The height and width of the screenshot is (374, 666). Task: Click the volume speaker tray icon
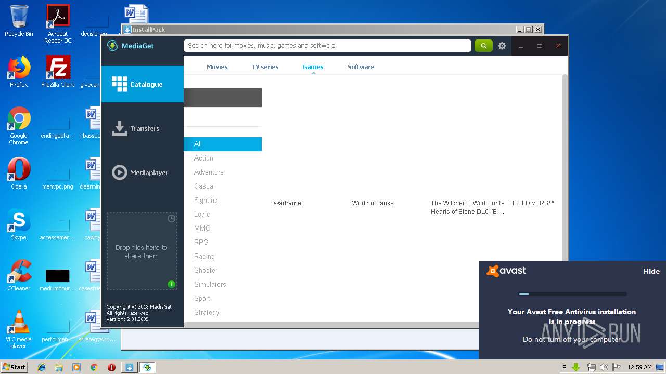[604, 367]
